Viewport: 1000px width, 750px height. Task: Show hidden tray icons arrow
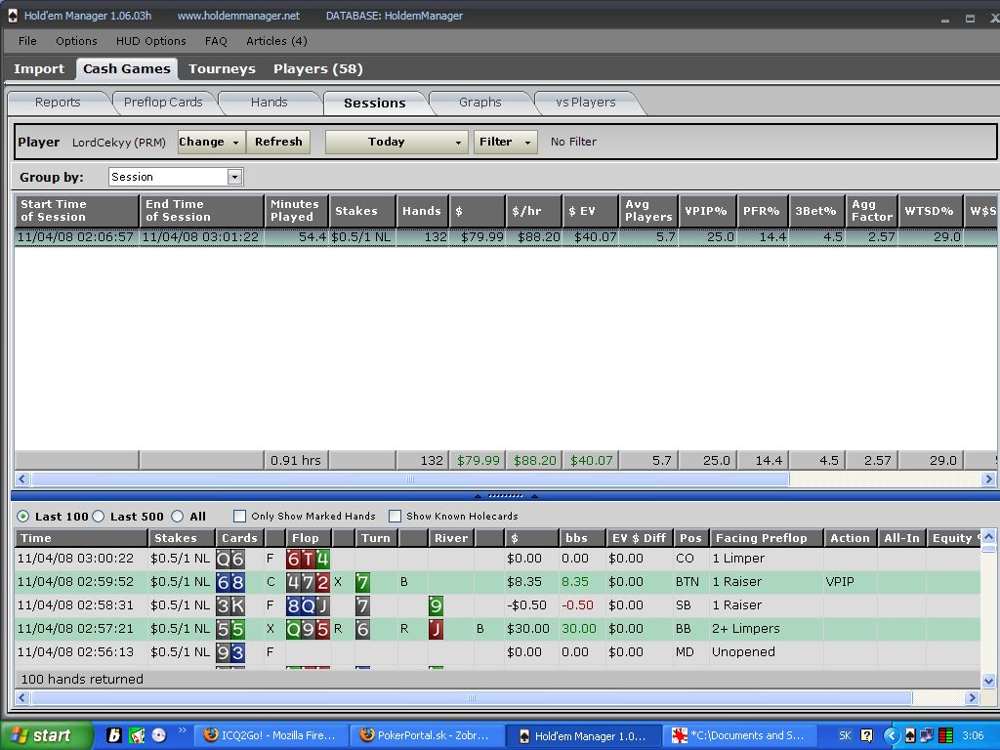click(891, 735)
